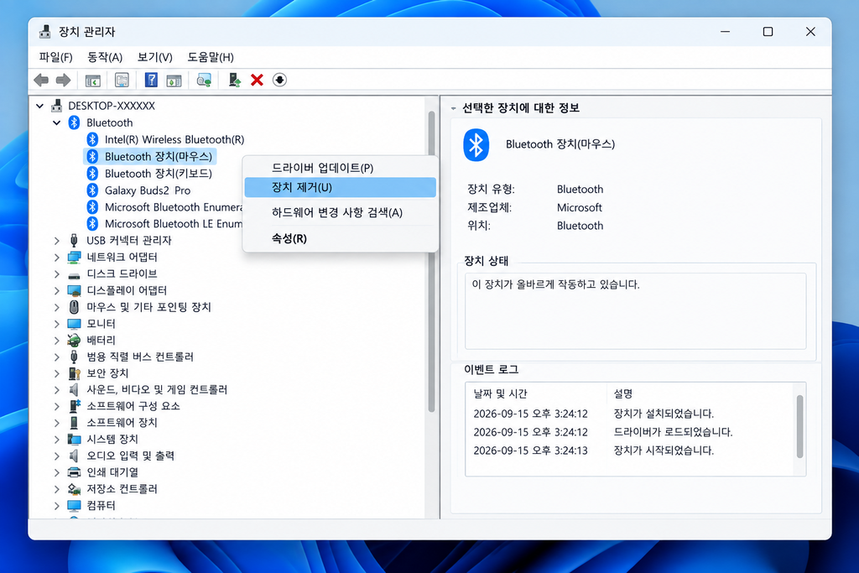Click the 설명 column header

(x=623, y=393)
